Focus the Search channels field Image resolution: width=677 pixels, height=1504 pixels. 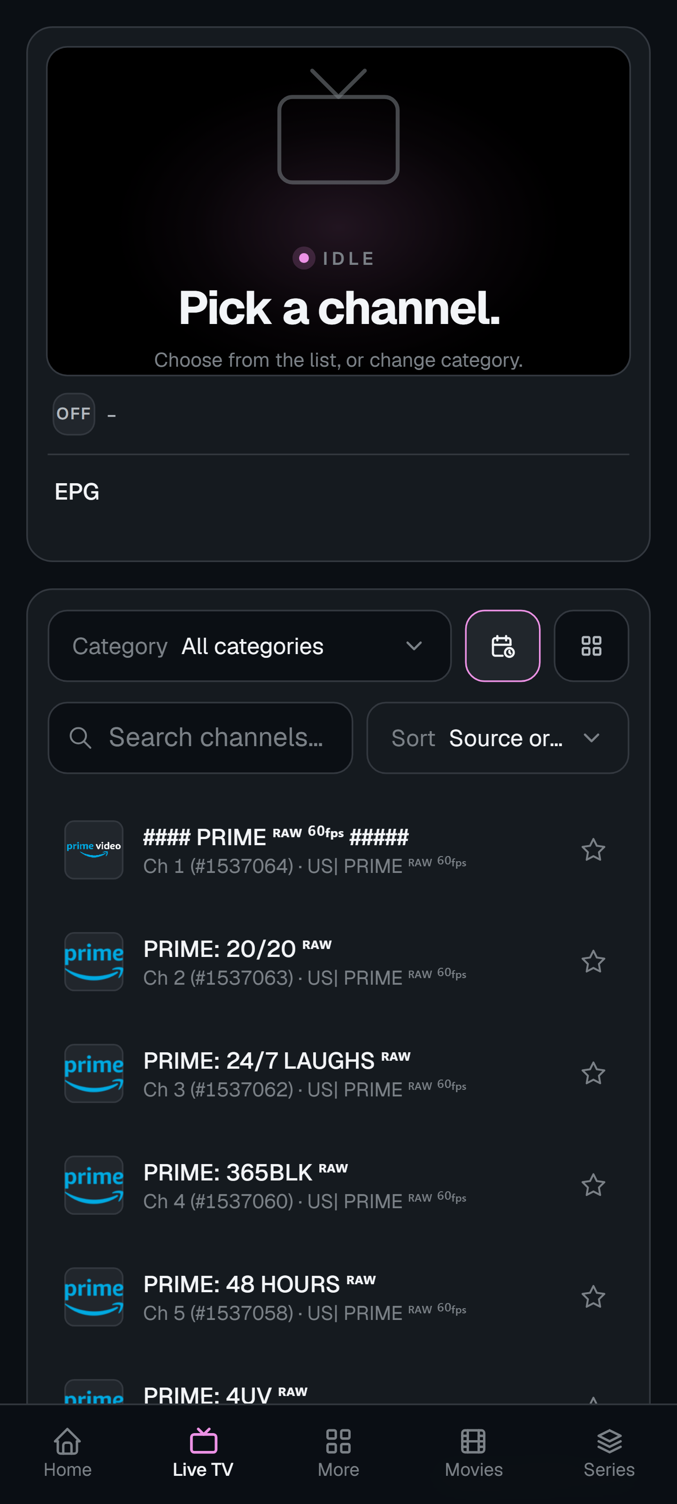click(x=200, y=738)
